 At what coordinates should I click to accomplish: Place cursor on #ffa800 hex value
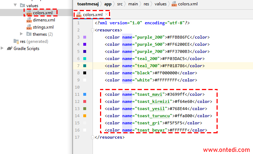[183, 116]
